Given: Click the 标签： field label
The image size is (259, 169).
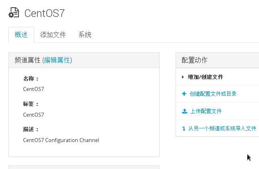Looking at the screenshot, I should click(31, 104).
